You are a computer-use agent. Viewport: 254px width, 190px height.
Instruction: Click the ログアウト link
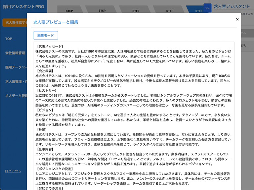13,171
